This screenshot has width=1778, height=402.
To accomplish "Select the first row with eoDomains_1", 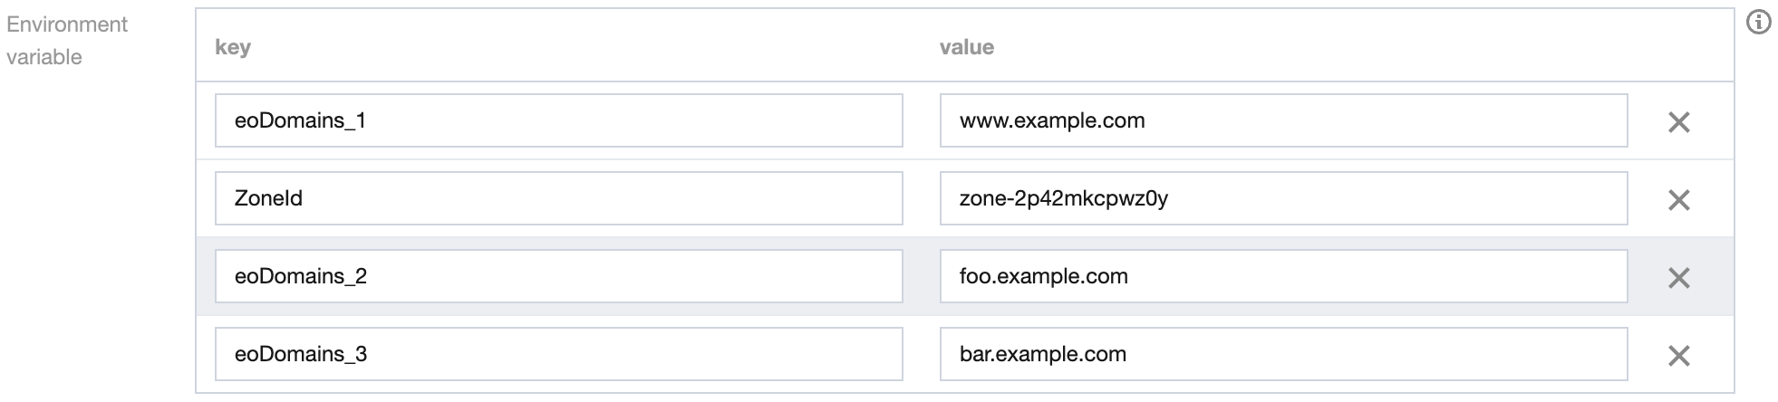I will pos(921,120).
